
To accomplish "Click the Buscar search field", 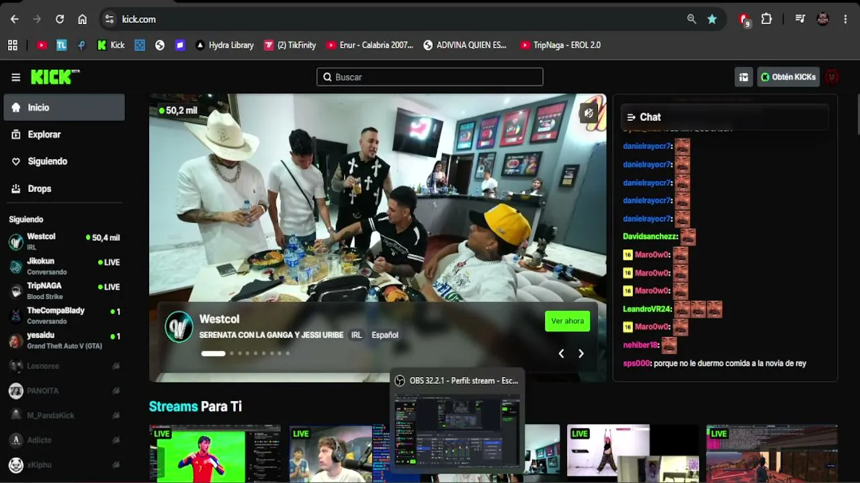I will (430, 77).
